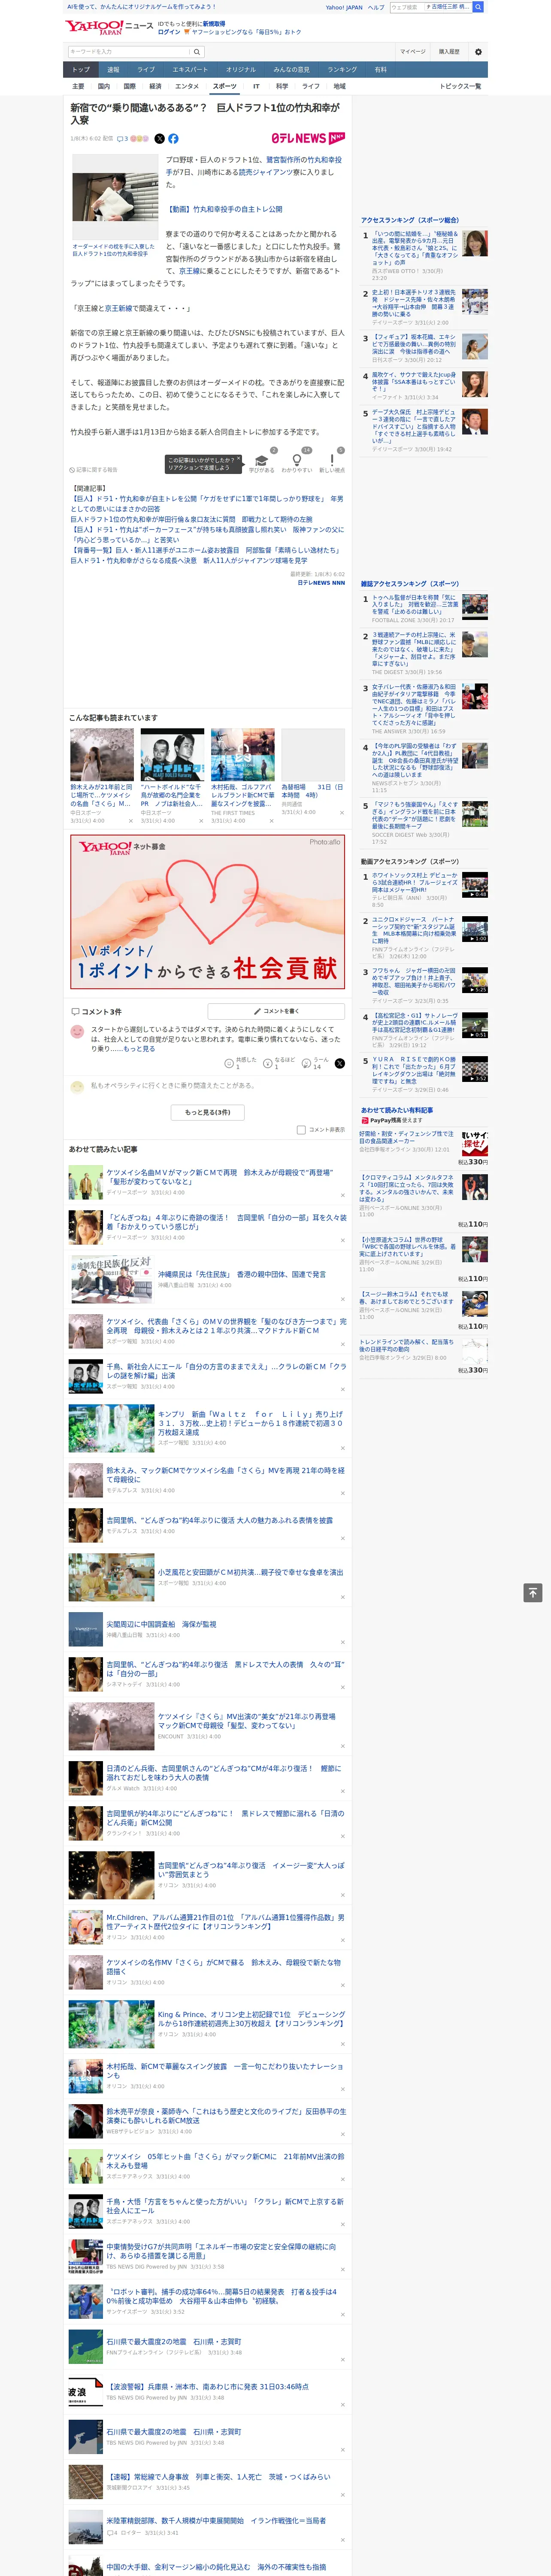
Task: Click the Yahoo! JAPAN logo
Action: (95, 27)
